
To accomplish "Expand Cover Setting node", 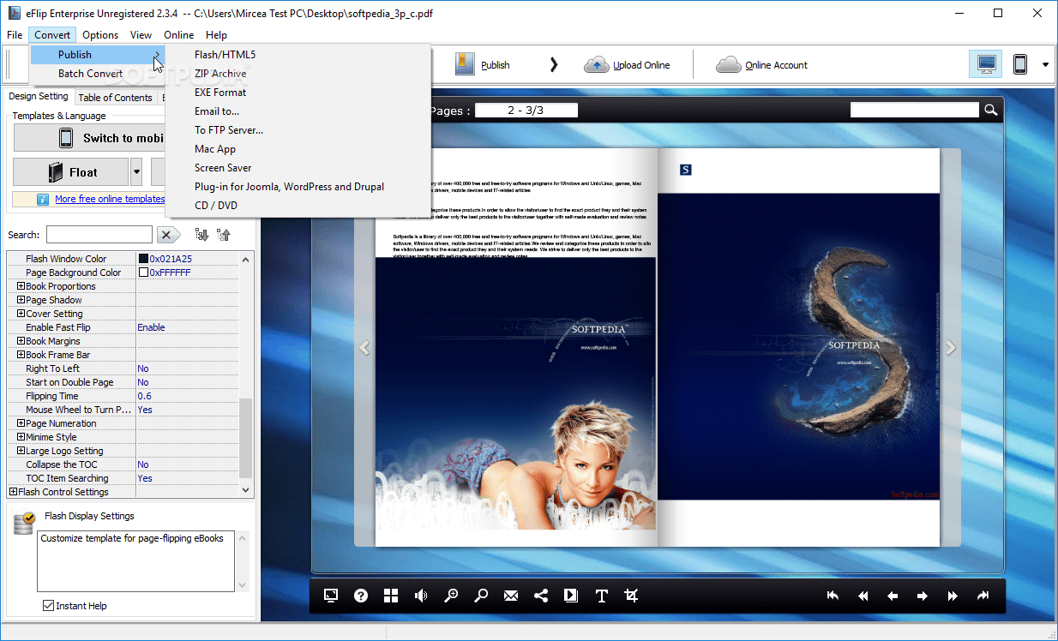I will (21, 314).
